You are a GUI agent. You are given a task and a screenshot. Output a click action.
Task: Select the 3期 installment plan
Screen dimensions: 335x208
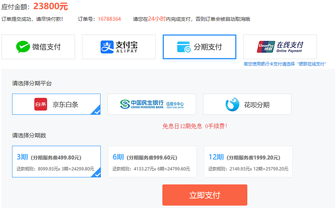coord(56,161)
